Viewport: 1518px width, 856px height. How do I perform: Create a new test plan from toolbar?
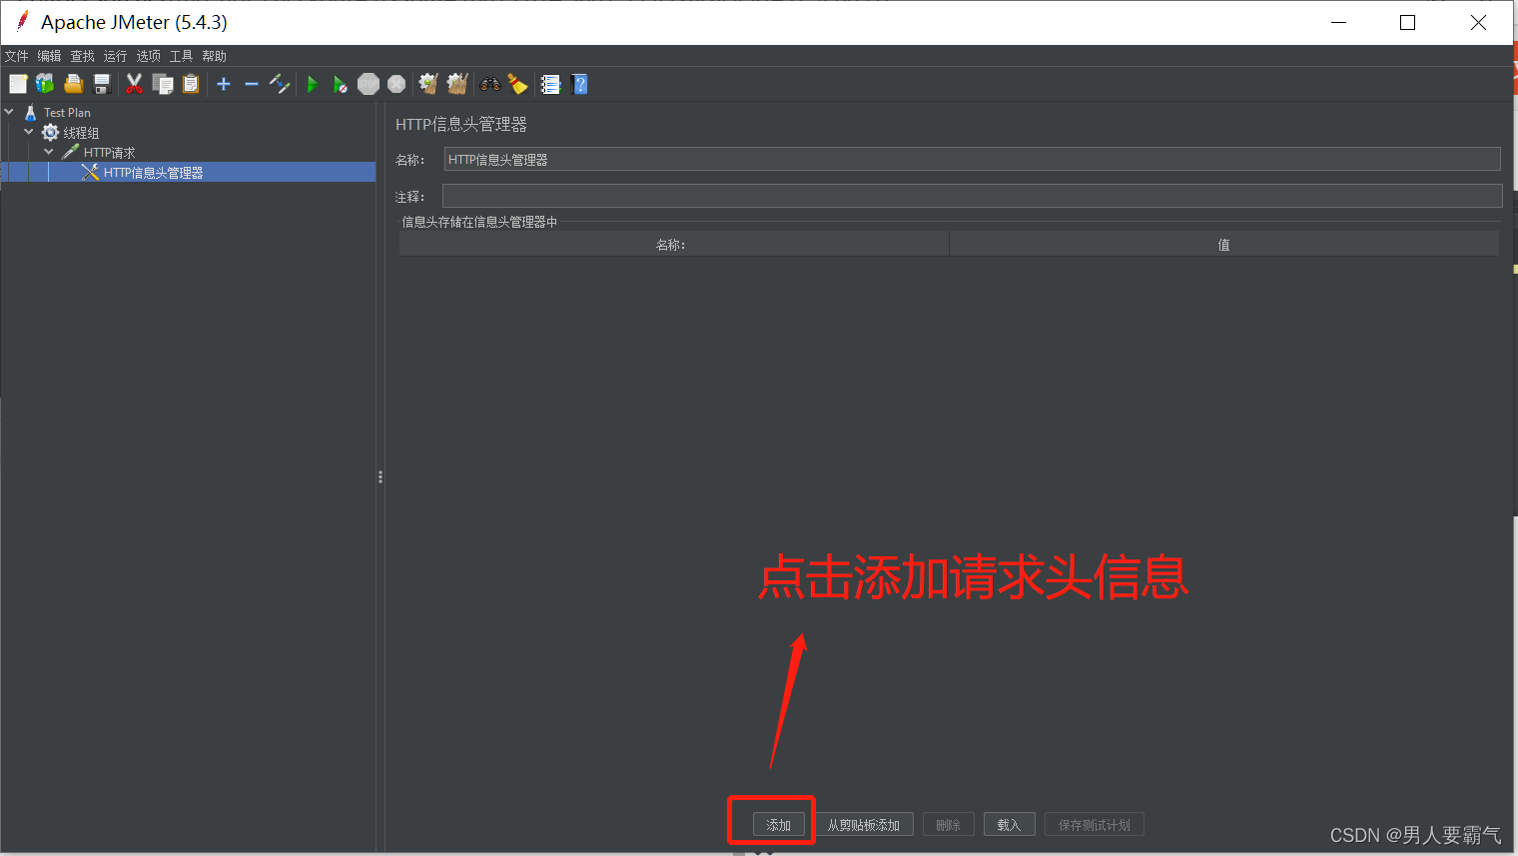18,84
